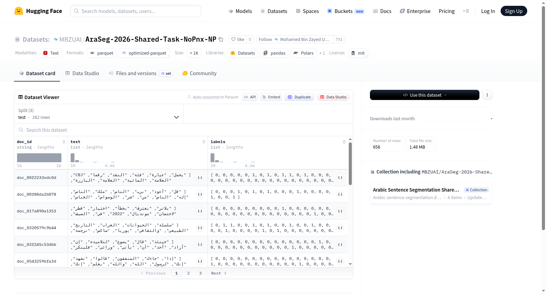546x294 pixels.
Task: Follow Mohamed Bin Zayed University
Action: pyautogui.click(x=294, y=39)
